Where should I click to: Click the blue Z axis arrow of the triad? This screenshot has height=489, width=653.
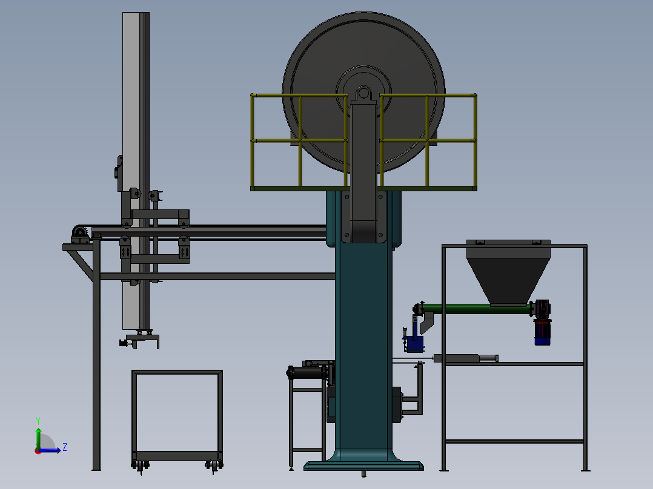pyautogui.click(x=52, y=450)
